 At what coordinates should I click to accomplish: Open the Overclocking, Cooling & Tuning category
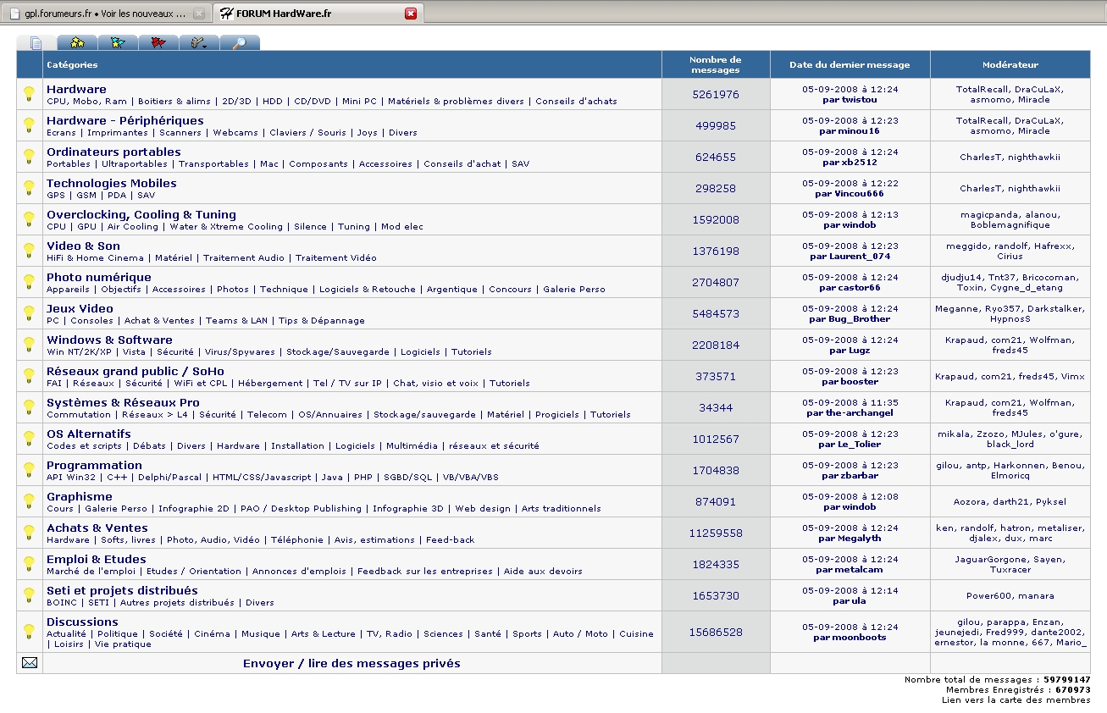point(141,214)
